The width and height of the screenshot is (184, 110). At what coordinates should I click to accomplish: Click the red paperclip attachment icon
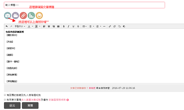coord(23,15)
